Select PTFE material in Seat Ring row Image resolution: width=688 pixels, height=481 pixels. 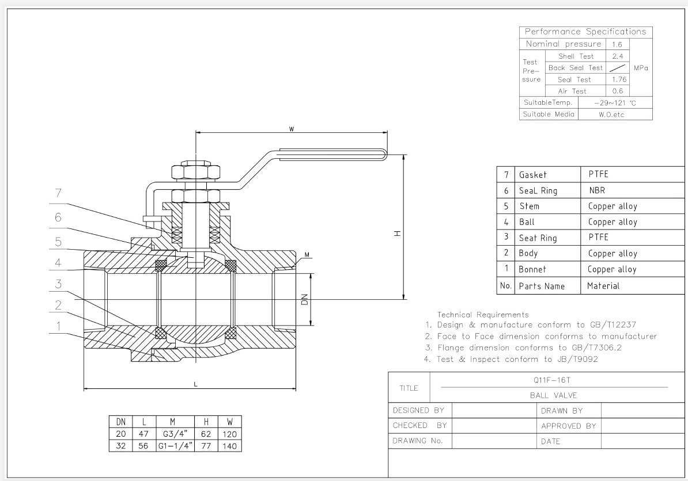click(x=598, y=237)
